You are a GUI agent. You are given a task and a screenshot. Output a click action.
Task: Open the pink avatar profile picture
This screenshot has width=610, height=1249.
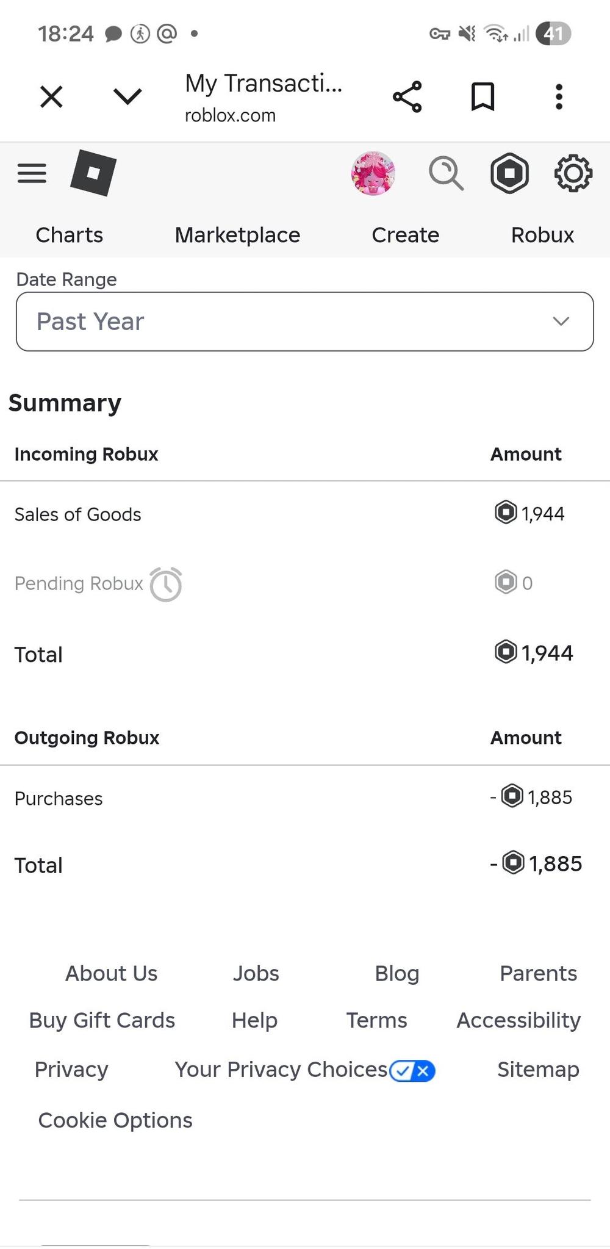(373, 173)
